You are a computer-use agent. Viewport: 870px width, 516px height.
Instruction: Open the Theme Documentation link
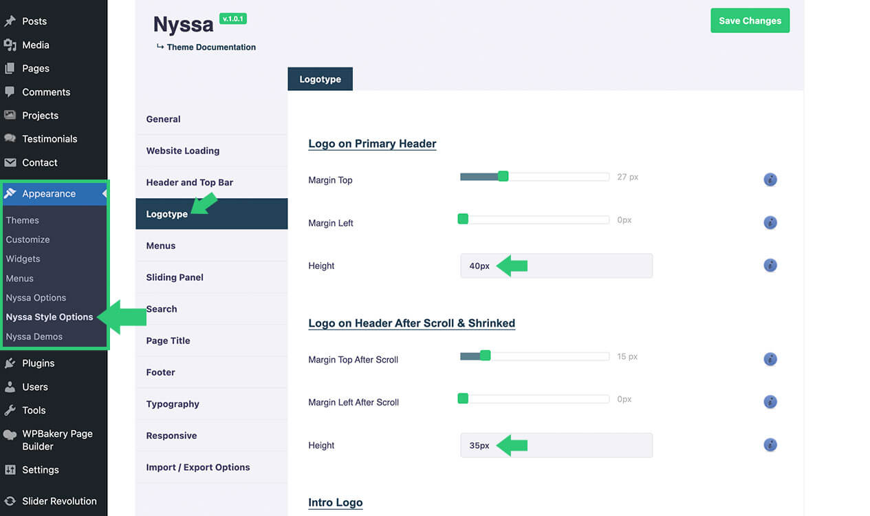tap(211, 47)
